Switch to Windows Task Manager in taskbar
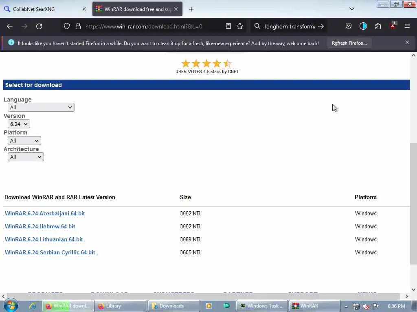The height and width of the screenshot is (312, 417). click(x=262, y=306)
